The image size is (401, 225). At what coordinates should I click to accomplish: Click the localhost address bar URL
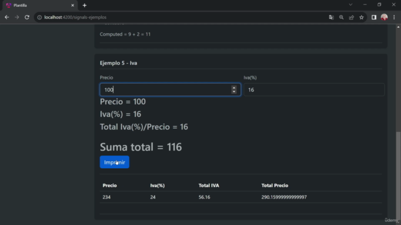[75, 17]
